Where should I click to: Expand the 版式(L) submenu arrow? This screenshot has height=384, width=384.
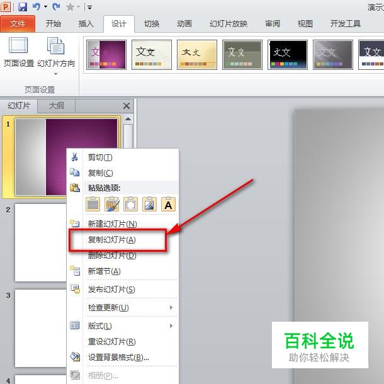click(x=171, y=325)
